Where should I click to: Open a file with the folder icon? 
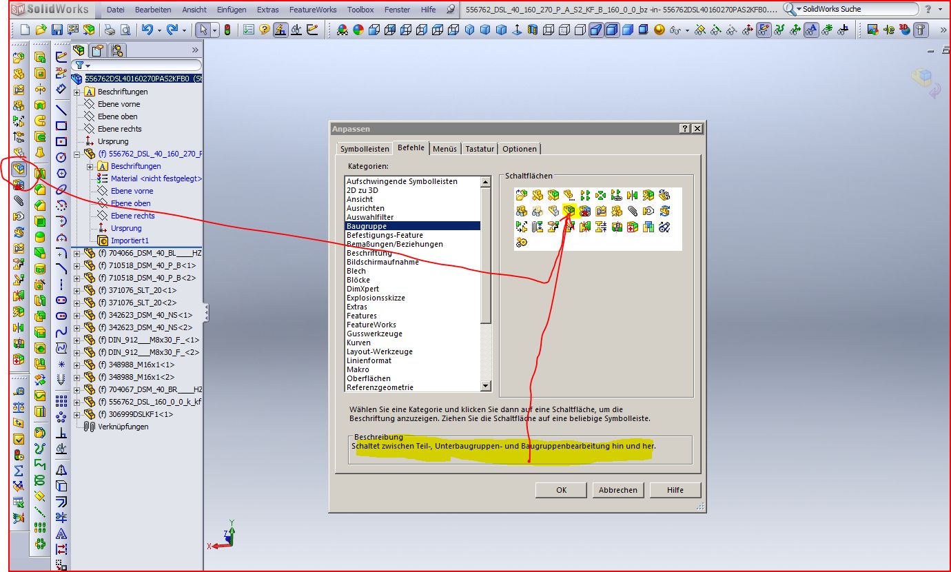tap(41, 30)
